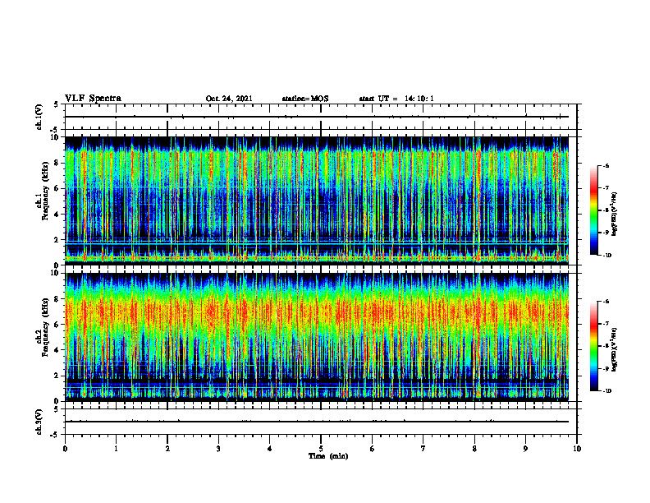650x503 pixels.
Task: Click the time axis tick label "0"
Action: (x=65, y=449)
